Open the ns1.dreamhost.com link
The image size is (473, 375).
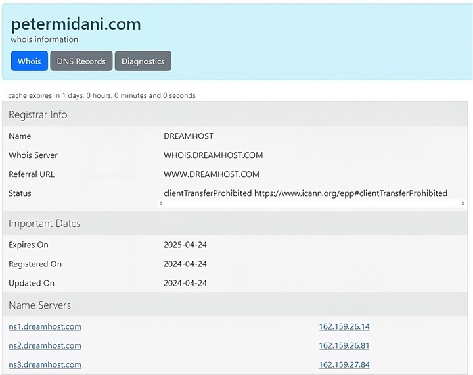45,327
